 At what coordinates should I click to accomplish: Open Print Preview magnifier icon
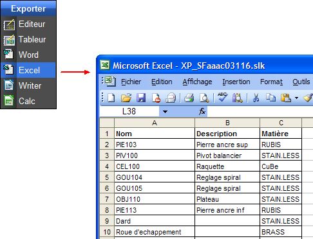tap(204, 98)
